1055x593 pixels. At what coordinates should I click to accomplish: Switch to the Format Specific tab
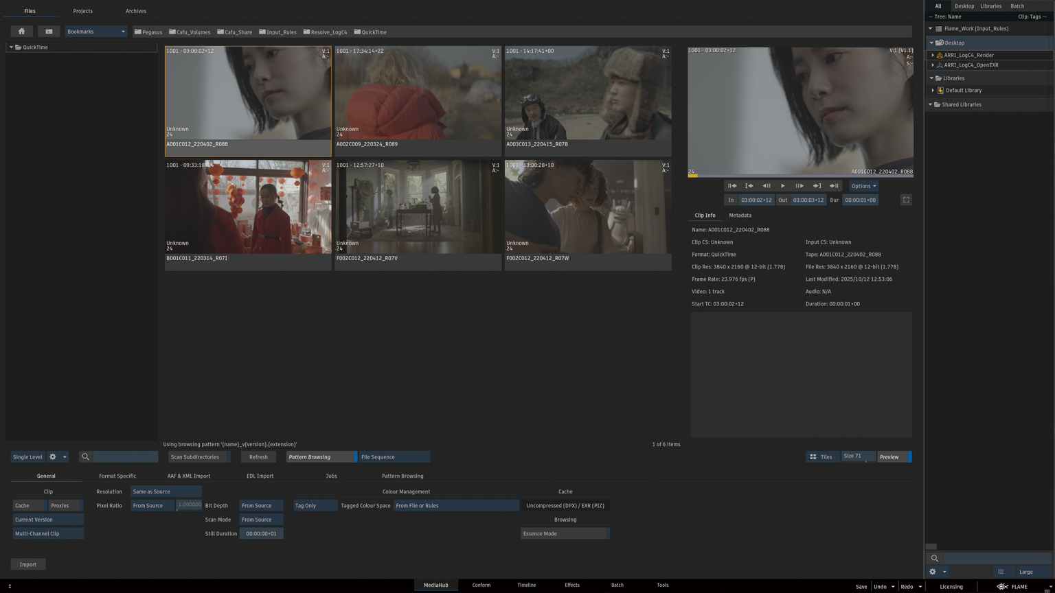[117, 476]
